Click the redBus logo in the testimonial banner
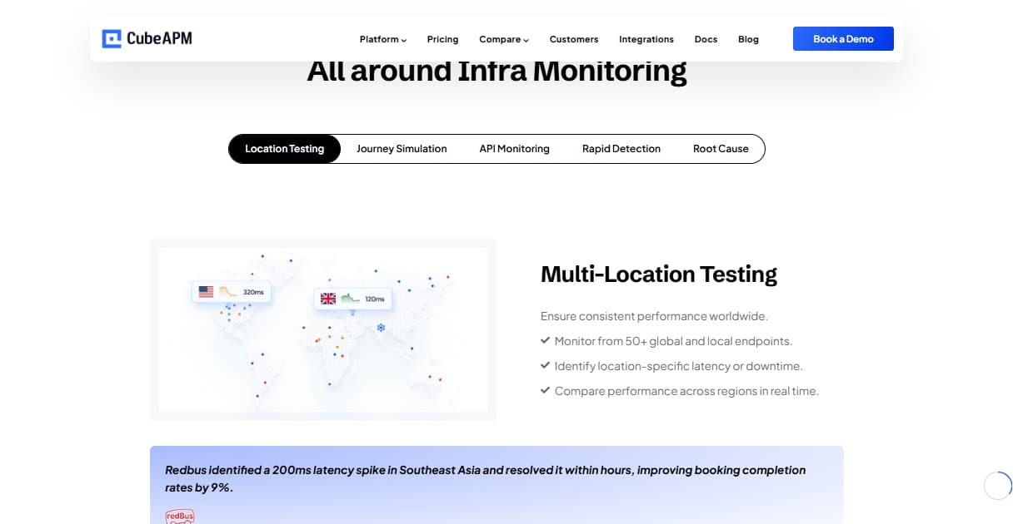The image size is (1013, 524). pos(180,517)
